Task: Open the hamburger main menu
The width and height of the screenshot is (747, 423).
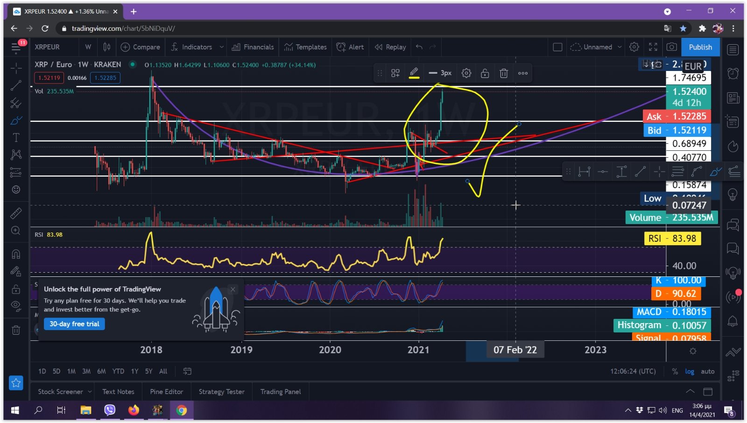Action: pos(16,47)
